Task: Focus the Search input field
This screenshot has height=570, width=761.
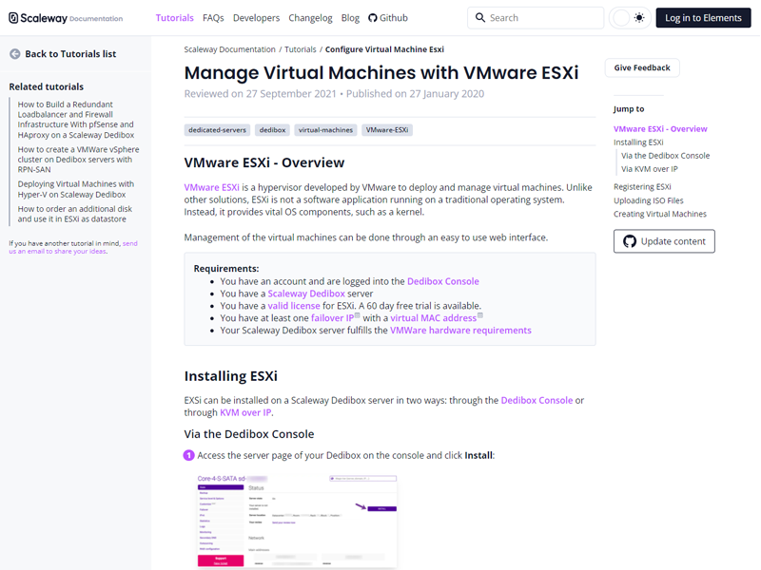Action: [536, 18]
